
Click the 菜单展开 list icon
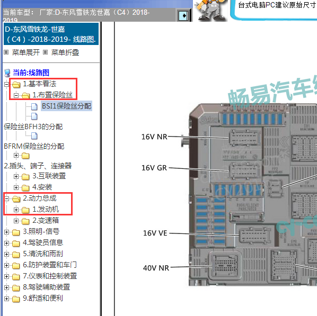(6, 52)
